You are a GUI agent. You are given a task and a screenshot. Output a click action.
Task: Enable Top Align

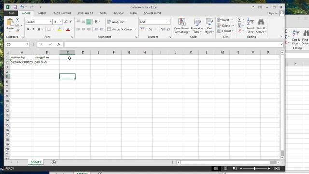click(78, 22)
